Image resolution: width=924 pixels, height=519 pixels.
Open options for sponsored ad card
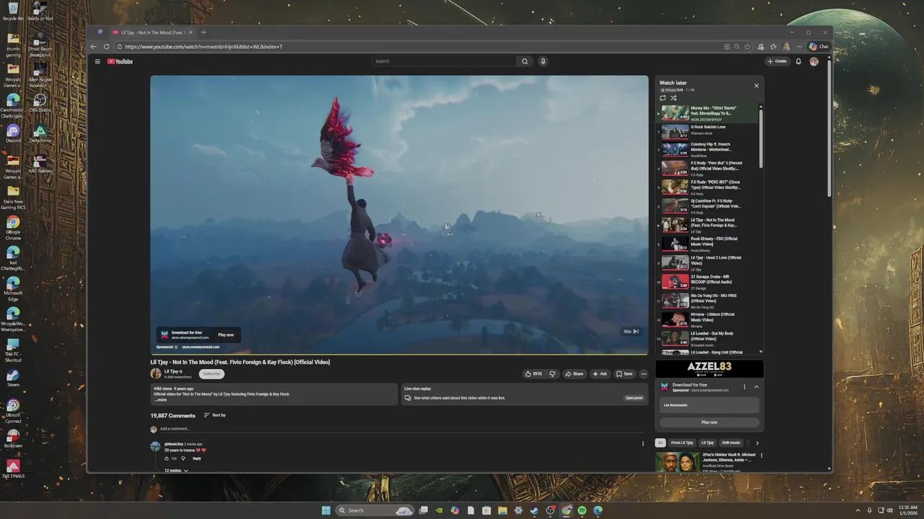pos(744,387)
